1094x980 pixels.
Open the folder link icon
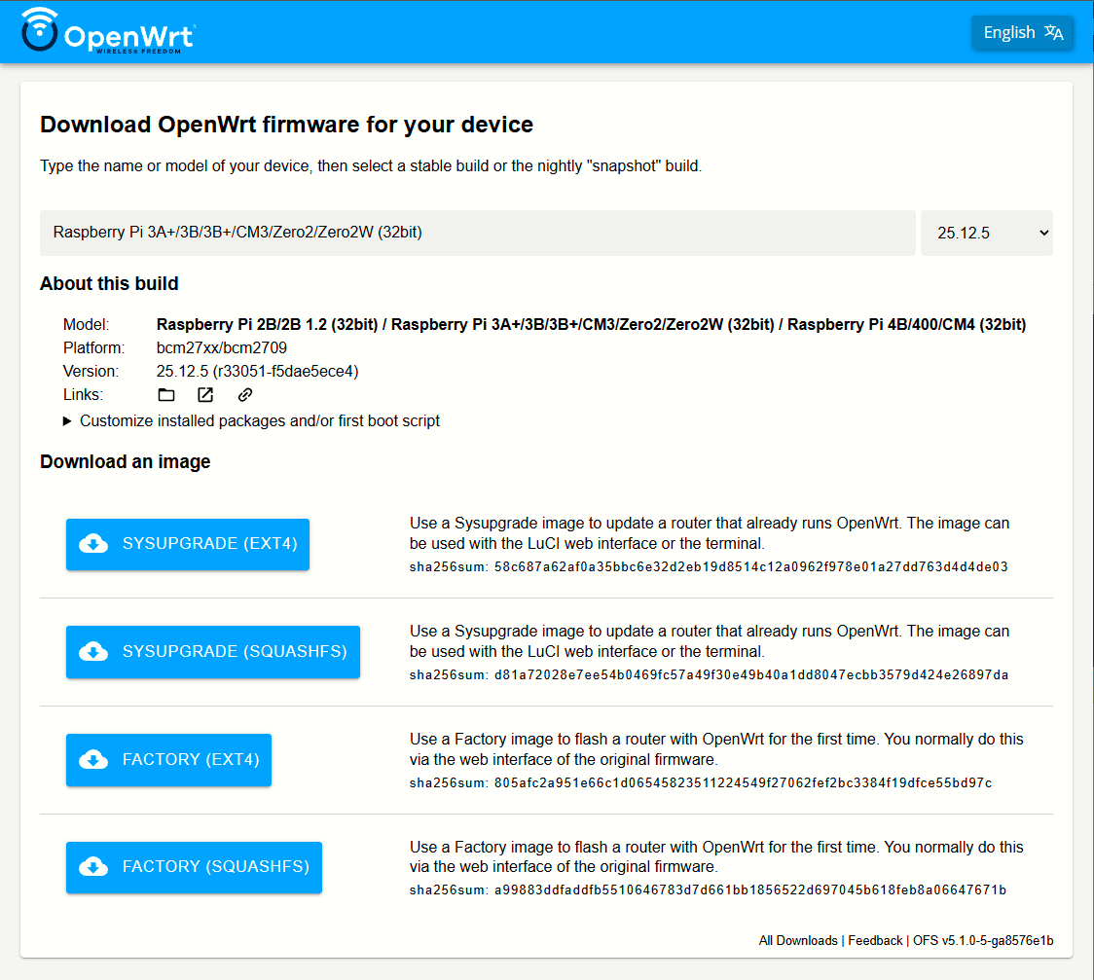click(166, 395)
